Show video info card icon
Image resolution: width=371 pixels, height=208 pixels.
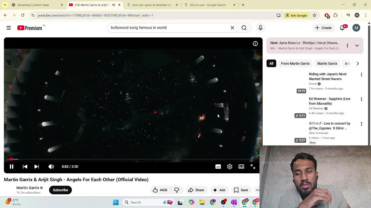255,44
